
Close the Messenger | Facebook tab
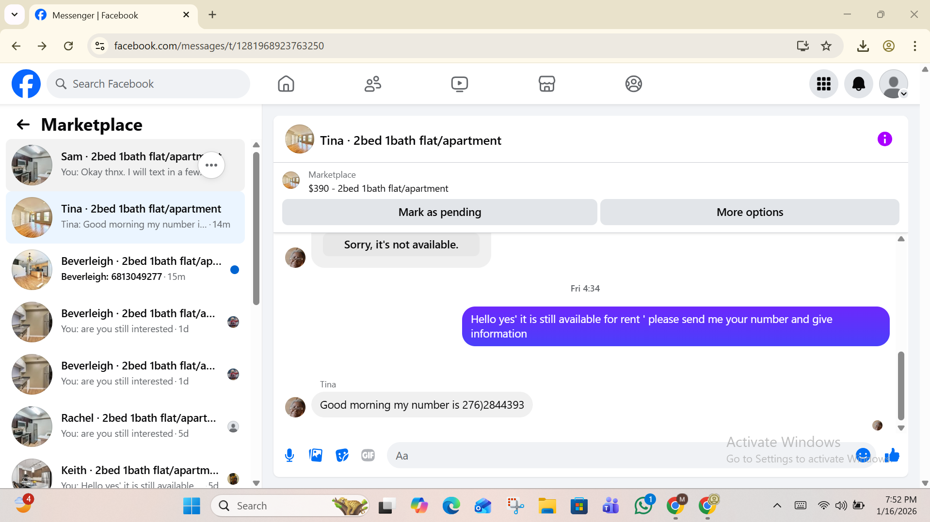pos(186,15)
